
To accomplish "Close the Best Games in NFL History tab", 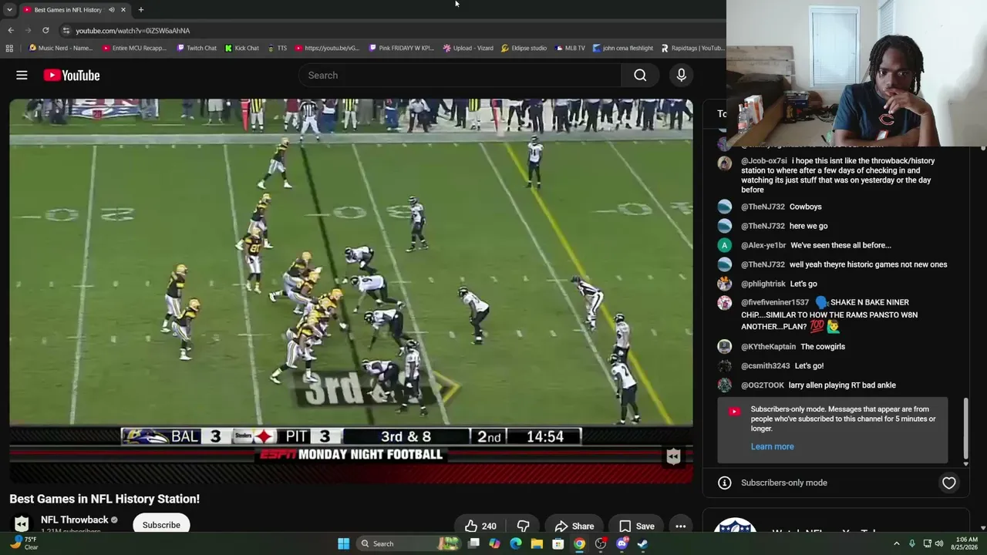I will point(123,9).
